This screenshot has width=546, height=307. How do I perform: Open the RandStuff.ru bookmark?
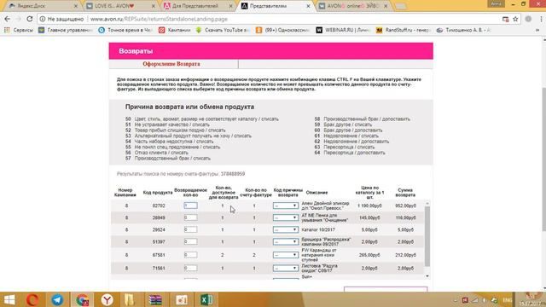click(x=404, y=31)
